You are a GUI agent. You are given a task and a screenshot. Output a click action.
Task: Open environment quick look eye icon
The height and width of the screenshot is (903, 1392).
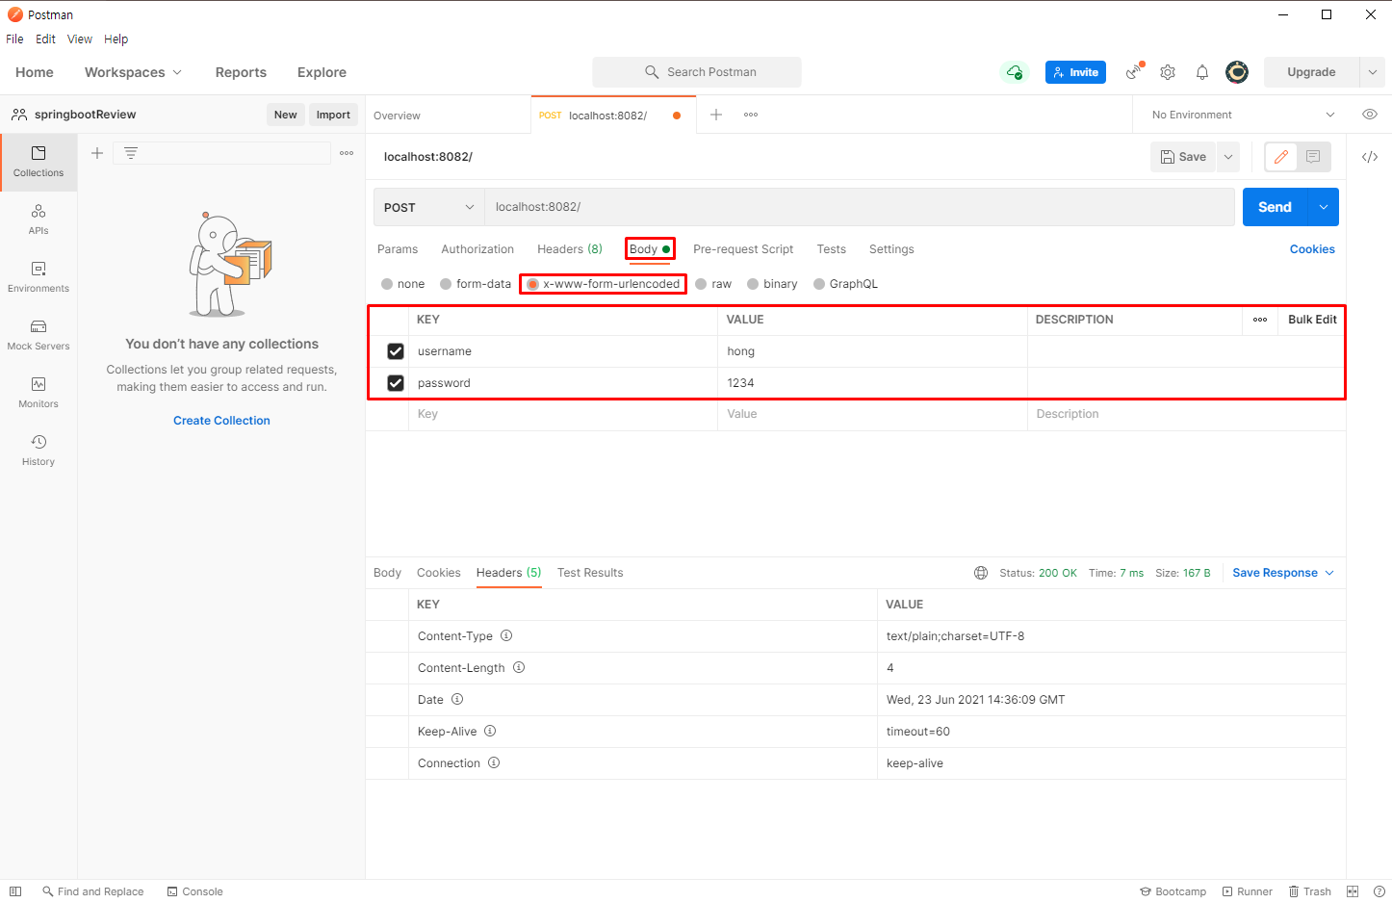[x=1370, y=115]
